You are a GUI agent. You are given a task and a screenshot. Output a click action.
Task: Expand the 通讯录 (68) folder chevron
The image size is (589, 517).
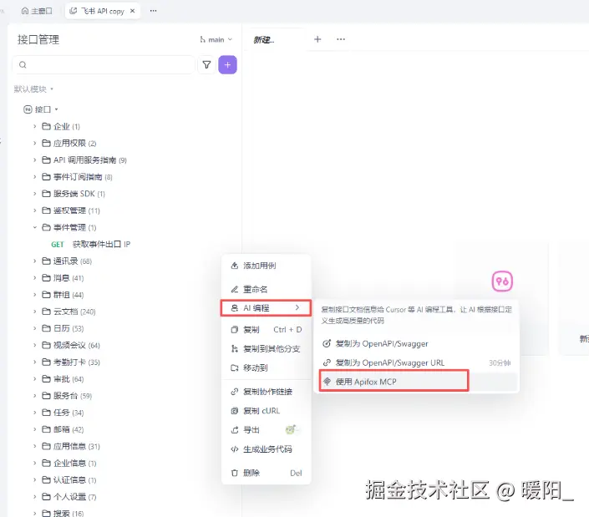point(34,261)
